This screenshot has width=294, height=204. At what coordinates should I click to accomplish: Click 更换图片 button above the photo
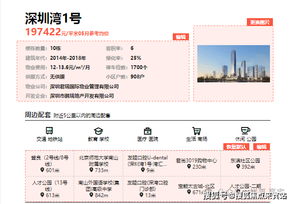coord(260,22)
